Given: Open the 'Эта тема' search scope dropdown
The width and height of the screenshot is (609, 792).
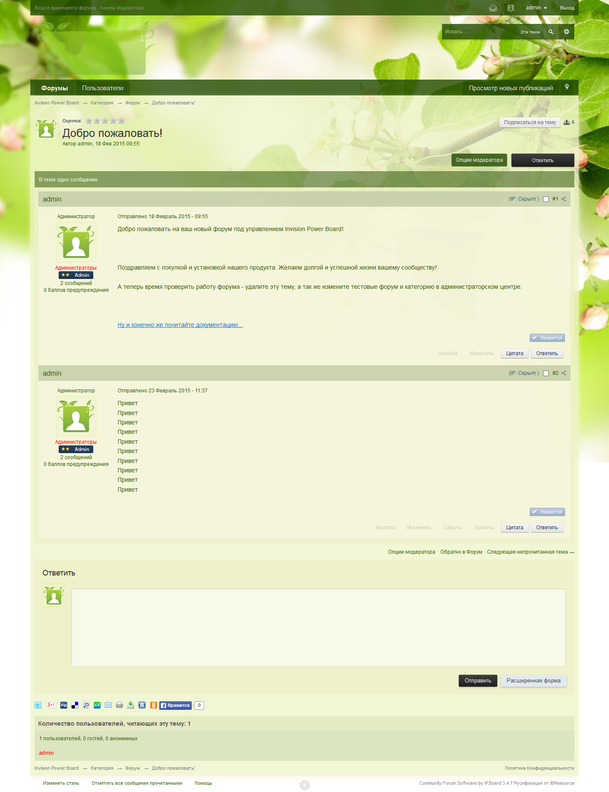Looking at the screenshot, I should [529, 32].
